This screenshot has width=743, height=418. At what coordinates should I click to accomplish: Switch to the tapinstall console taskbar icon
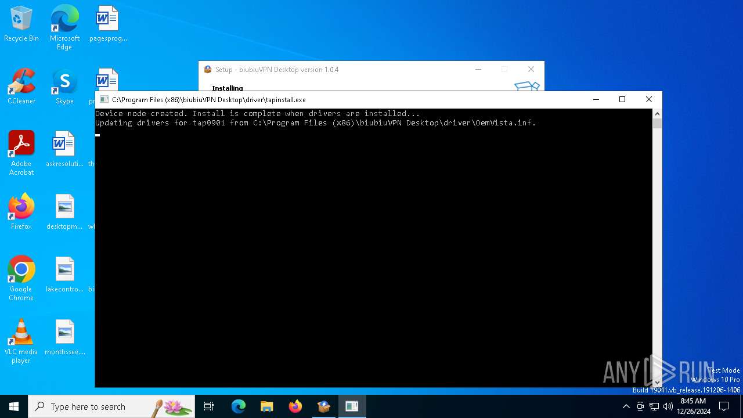coord(352,406)
